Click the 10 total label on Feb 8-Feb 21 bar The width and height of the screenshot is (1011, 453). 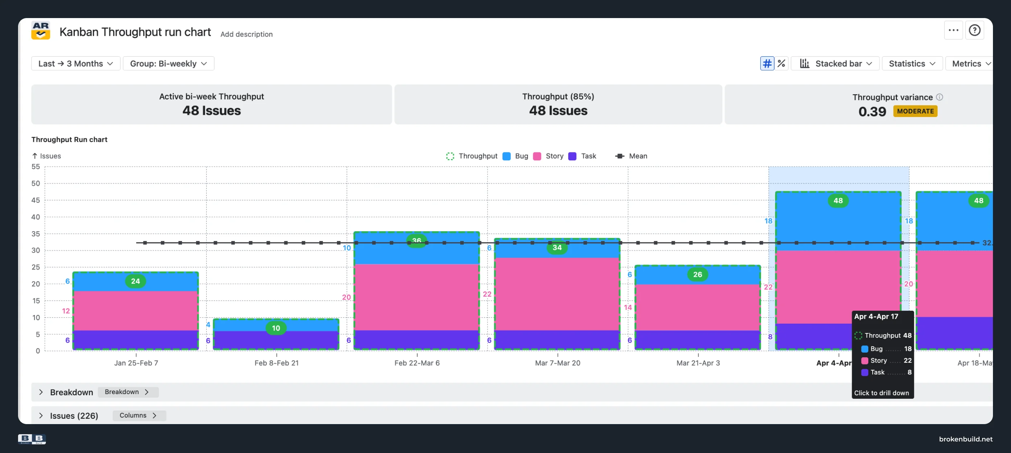pos(276,328)
